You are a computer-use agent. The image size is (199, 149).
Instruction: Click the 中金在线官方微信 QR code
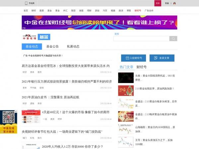click(9, 117)
